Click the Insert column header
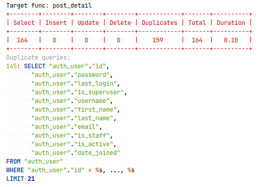This screenshot has height=187, width=258. click(56, 23)
